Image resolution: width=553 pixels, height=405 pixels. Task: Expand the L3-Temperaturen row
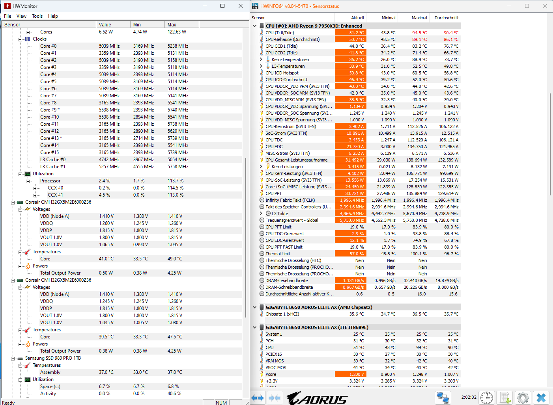(261, 66)
